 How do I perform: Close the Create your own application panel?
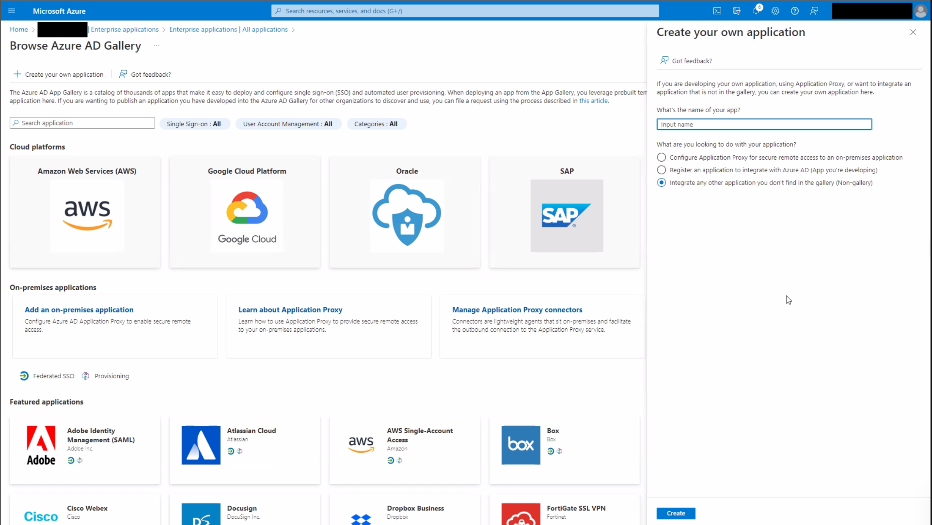[x=913, y=32]
